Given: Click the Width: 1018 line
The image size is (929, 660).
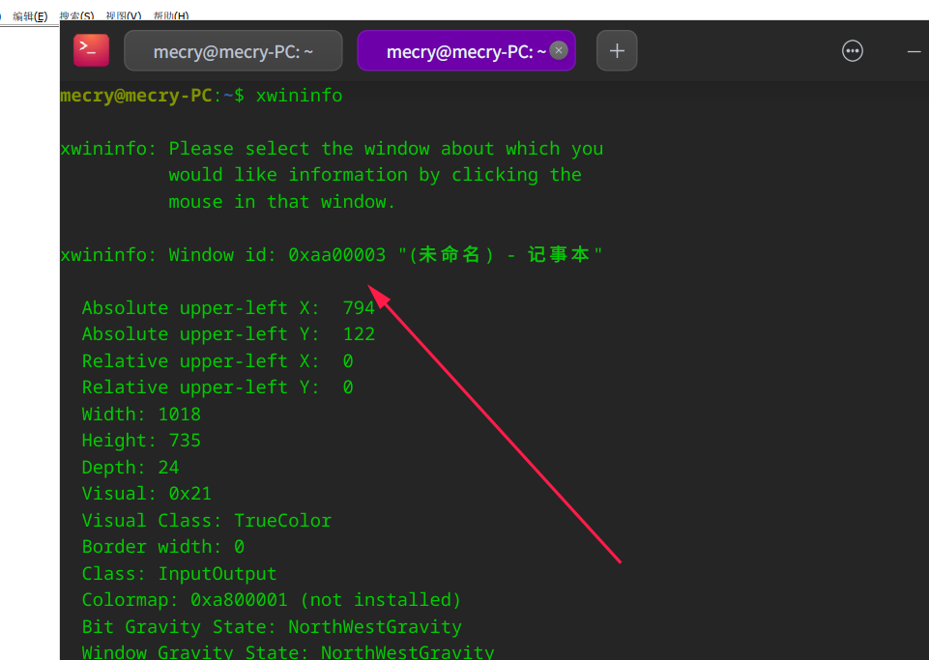Looking at the screenshot, I should tap(141, 414).
